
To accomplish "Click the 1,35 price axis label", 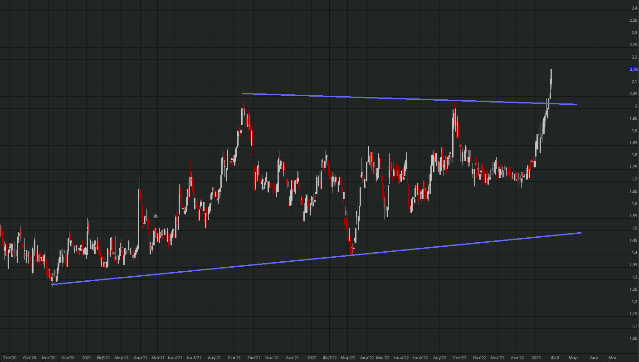I will pyautogui.click(x=634, y=265).
